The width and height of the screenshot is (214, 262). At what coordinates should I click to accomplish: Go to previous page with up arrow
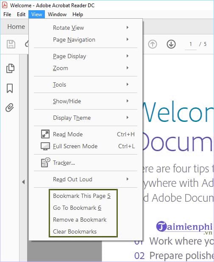(153, 44)
